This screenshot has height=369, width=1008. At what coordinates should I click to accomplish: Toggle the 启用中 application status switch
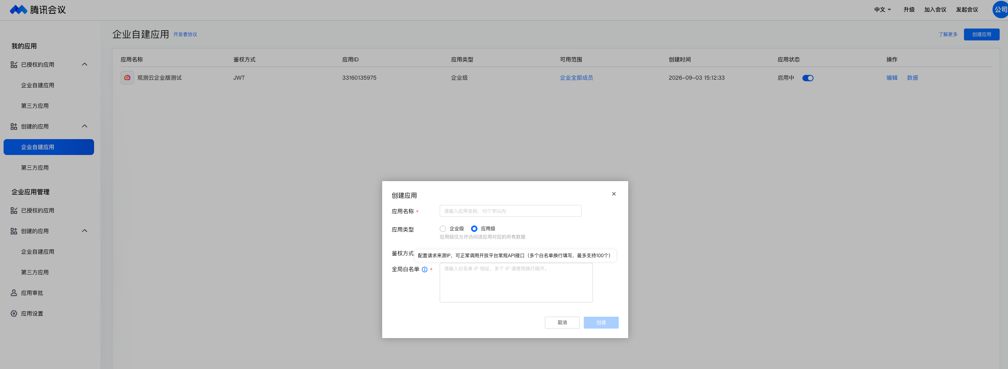coord(808,78)
